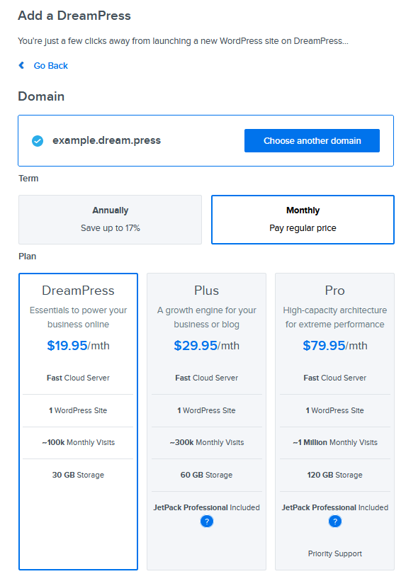This screenshot has height=574, width=406.
Task: Click JetPack Professional Included text in Plus
Action: [x=206, y=507]
